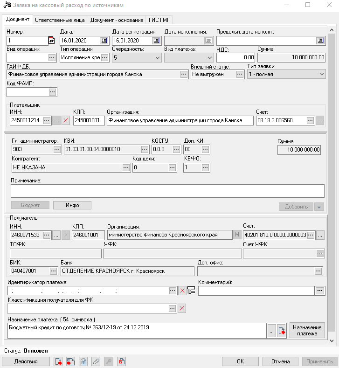The image size is (339, 368).
Task: Click Отмена button
Action: click(280, 361)
